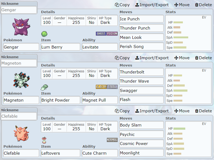Select the Body Slam move slot
Viewport: 214px width, 160px height.
click(x=142, y=125)
